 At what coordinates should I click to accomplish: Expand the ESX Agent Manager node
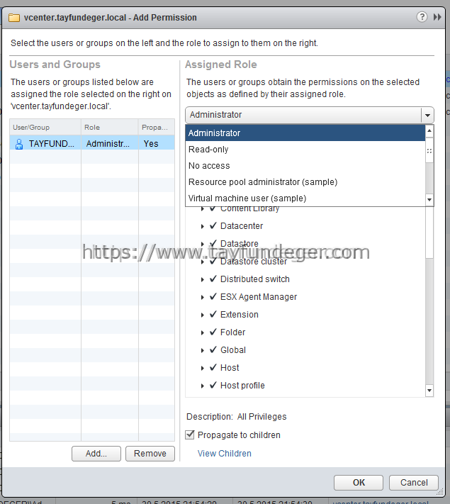pos(202,297)
